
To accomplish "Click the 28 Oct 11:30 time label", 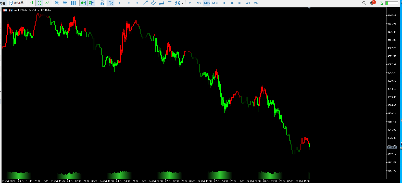I will (303, 181).
